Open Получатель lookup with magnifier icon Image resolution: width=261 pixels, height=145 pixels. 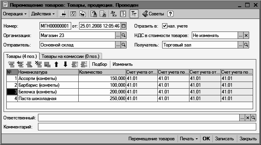click(x=246, y=45)
